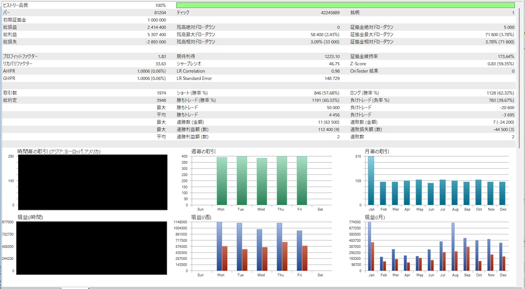Click the red Thu loss bar in 損益(/週)

point(284,256)
